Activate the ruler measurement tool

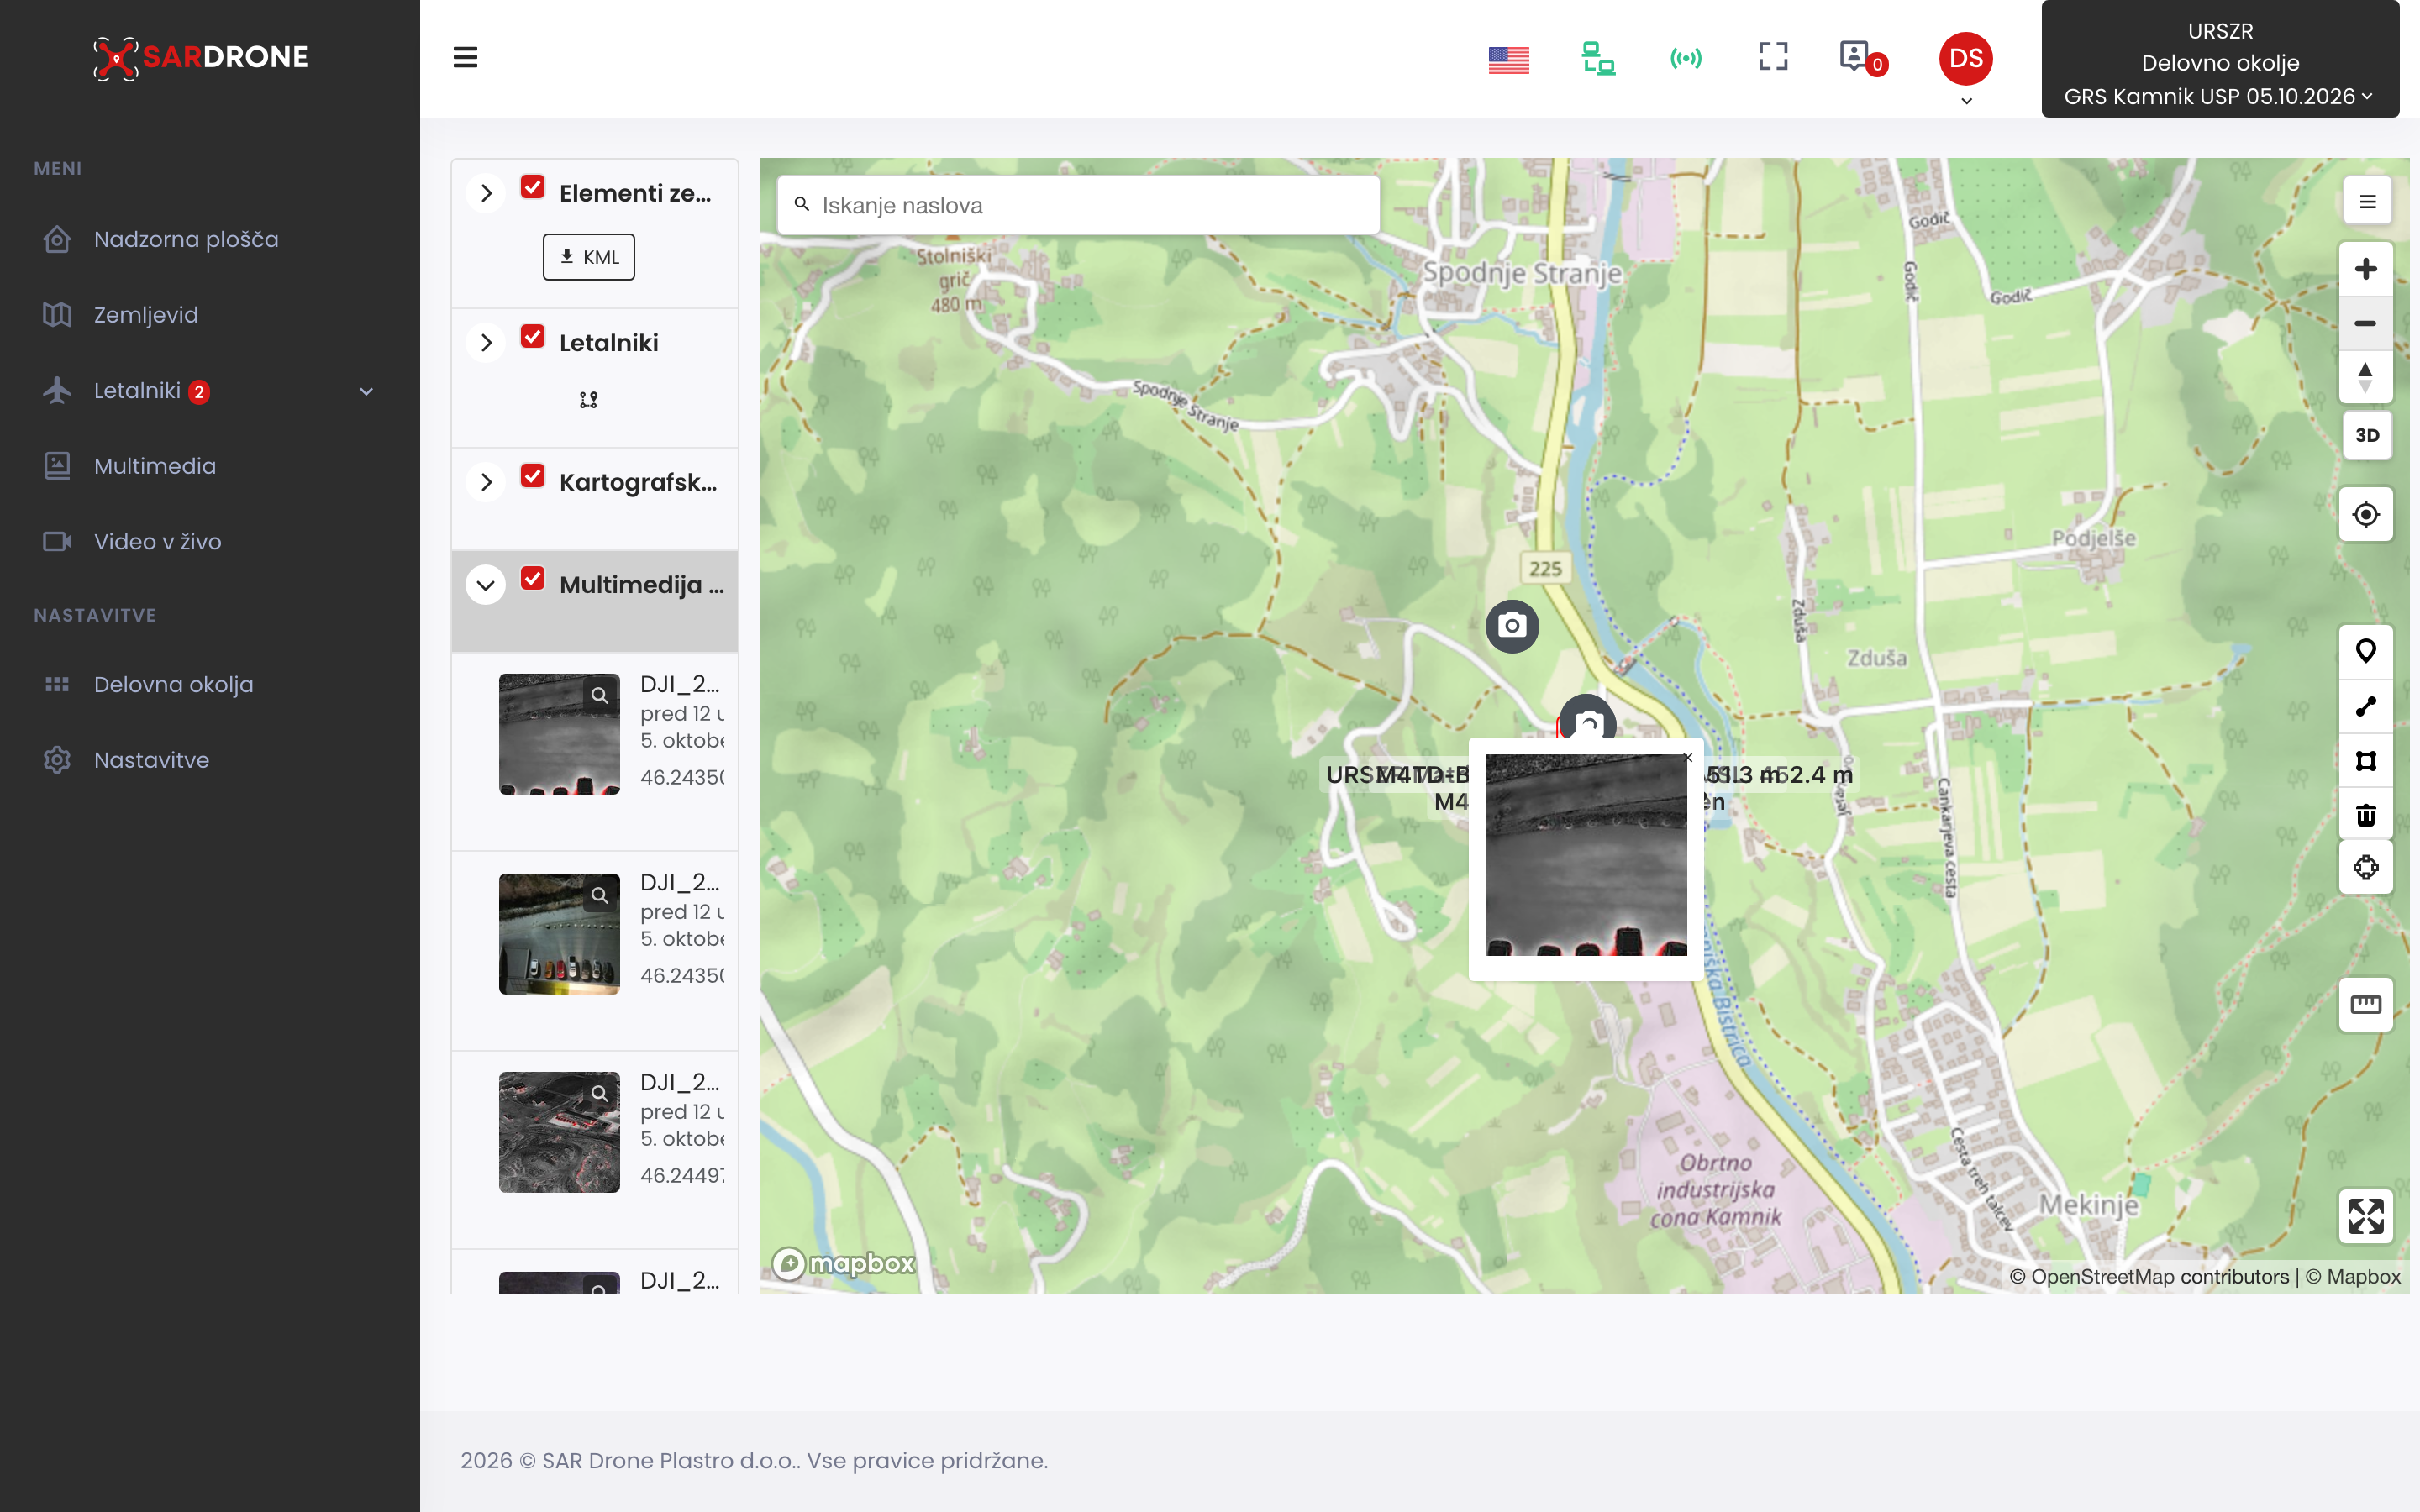coord(2365,1004)
